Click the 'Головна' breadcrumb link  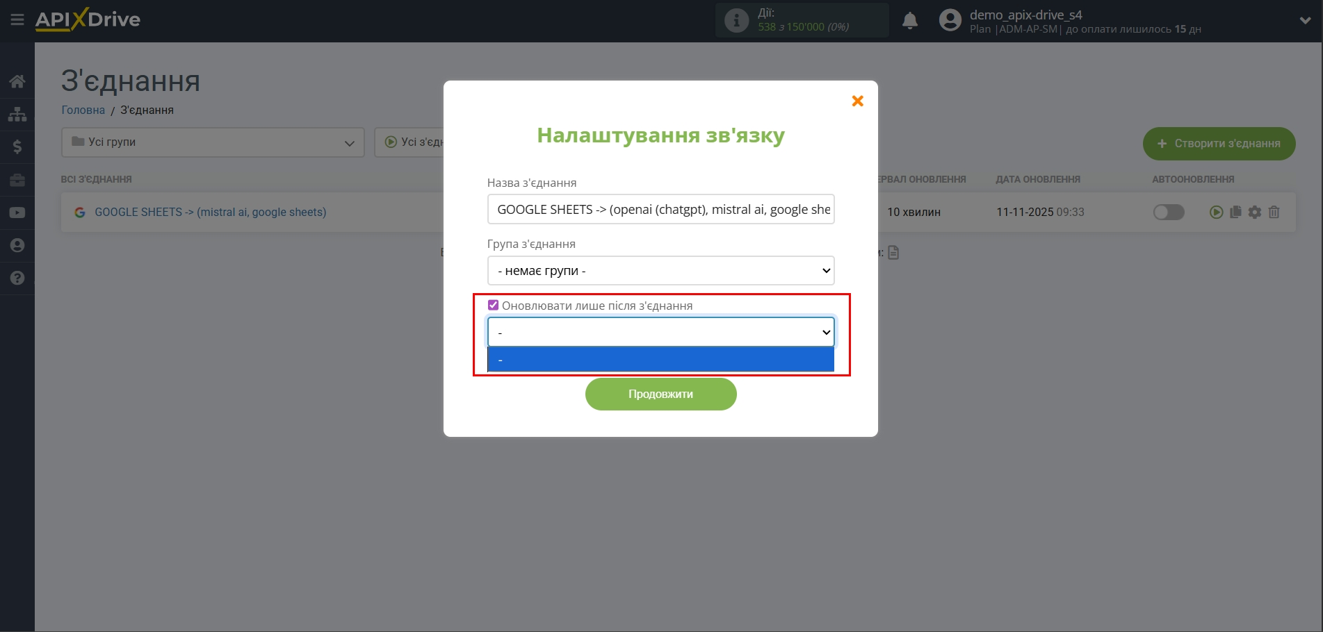pos(82,110)
